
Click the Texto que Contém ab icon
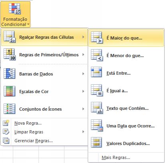[x=97, y=108]
